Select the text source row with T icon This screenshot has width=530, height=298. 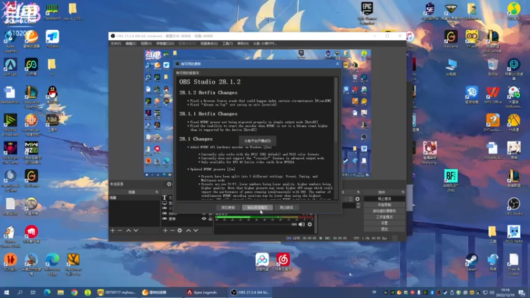coord(168,197)
